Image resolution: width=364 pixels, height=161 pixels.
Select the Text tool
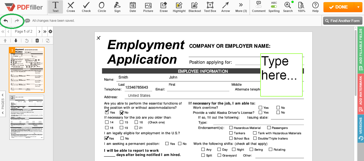(55, 7)
